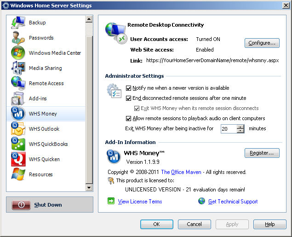
Task: Confirm settings with OK button
Action: 157,224
